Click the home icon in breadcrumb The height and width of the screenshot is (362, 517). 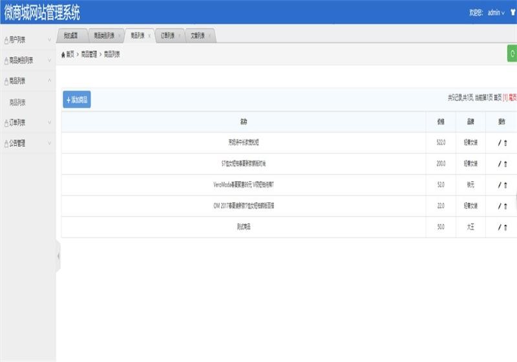tap(63, 55)
